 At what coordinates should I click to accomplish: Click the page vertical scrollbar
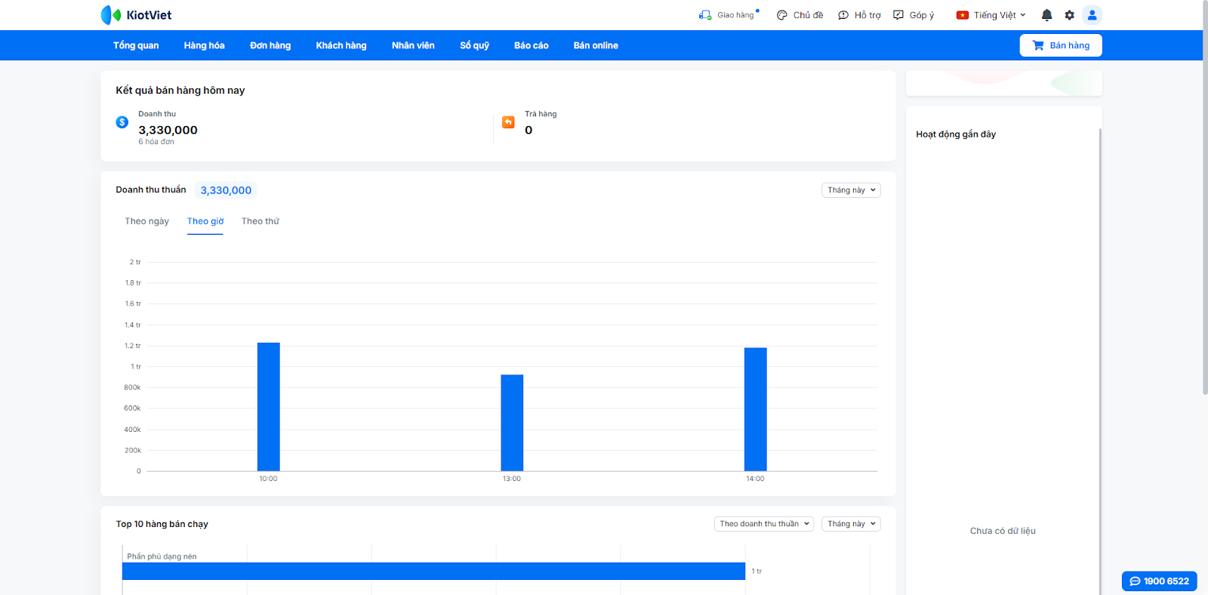[1205, 196]
